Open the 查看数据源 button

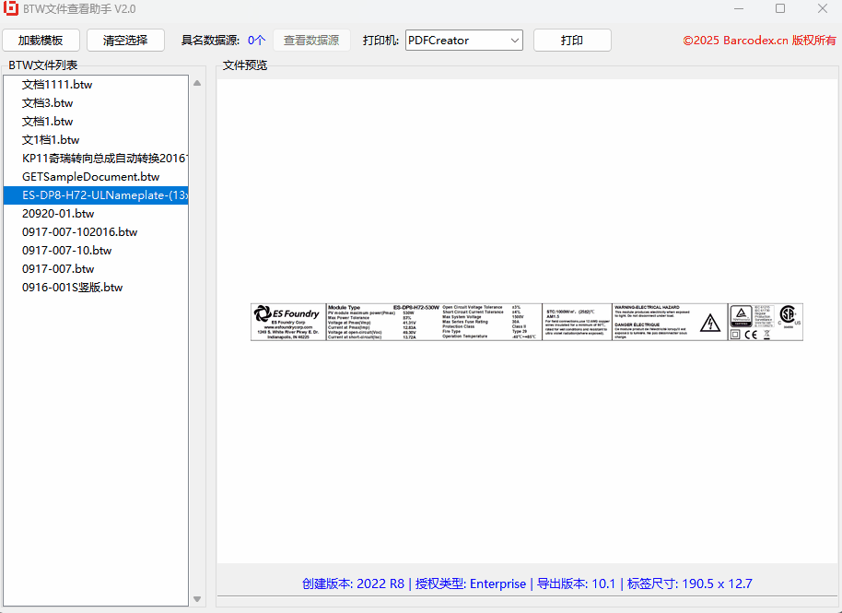311,41
